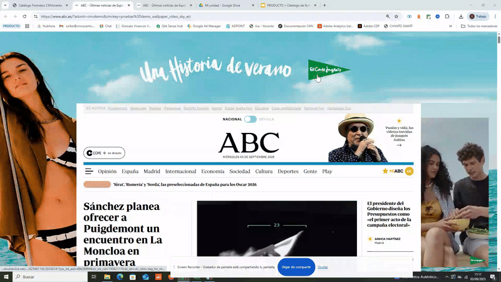Click the orange user account icon
This screenshot has height=282, width=501.
(x=409, y=171)
